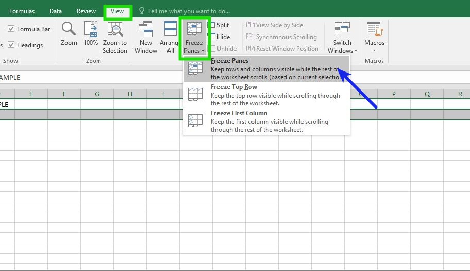Expand the Macros dropdown arrow

pyautogui.click(x=374, y=50)
